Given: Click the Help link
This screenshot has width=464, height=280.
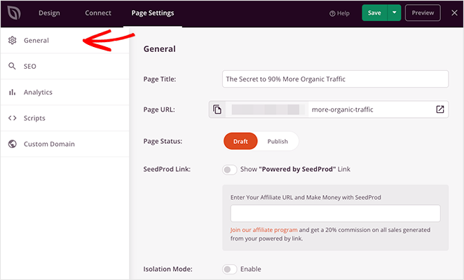Looking at the screenshot, I should pyautogui.click(x=339, y=13).
